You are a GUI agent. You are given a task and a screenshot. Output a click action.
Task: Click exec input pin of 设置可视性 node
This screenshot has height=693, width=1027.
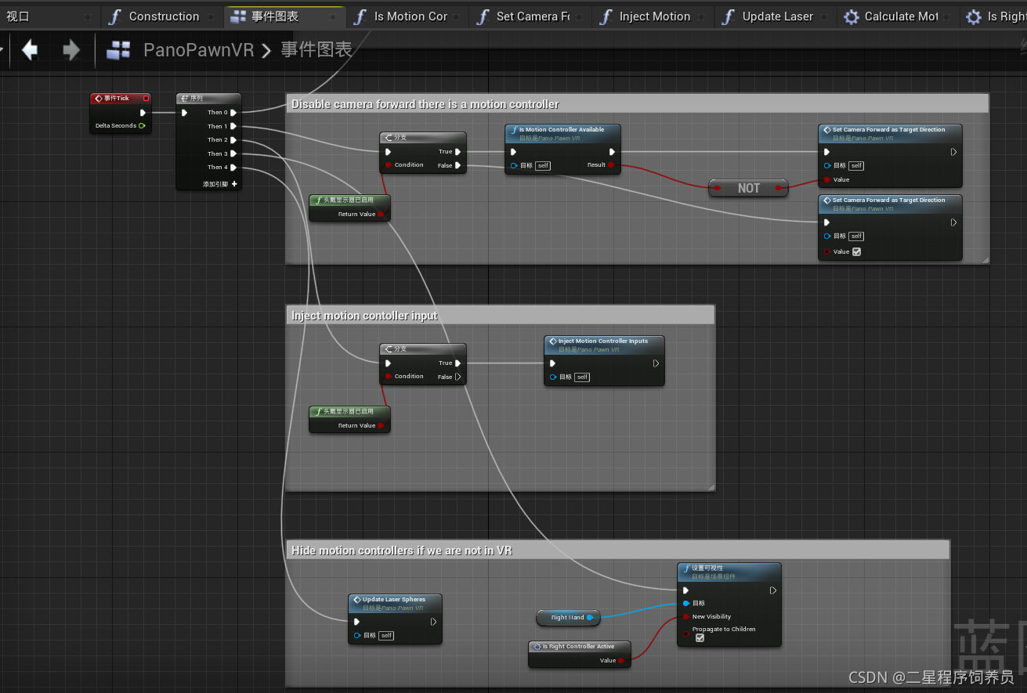click(685, 590)
